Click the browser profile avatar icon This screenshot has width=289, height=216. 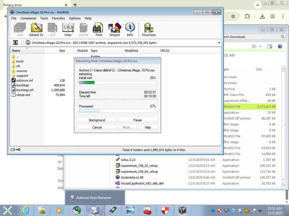pos(273,16)
